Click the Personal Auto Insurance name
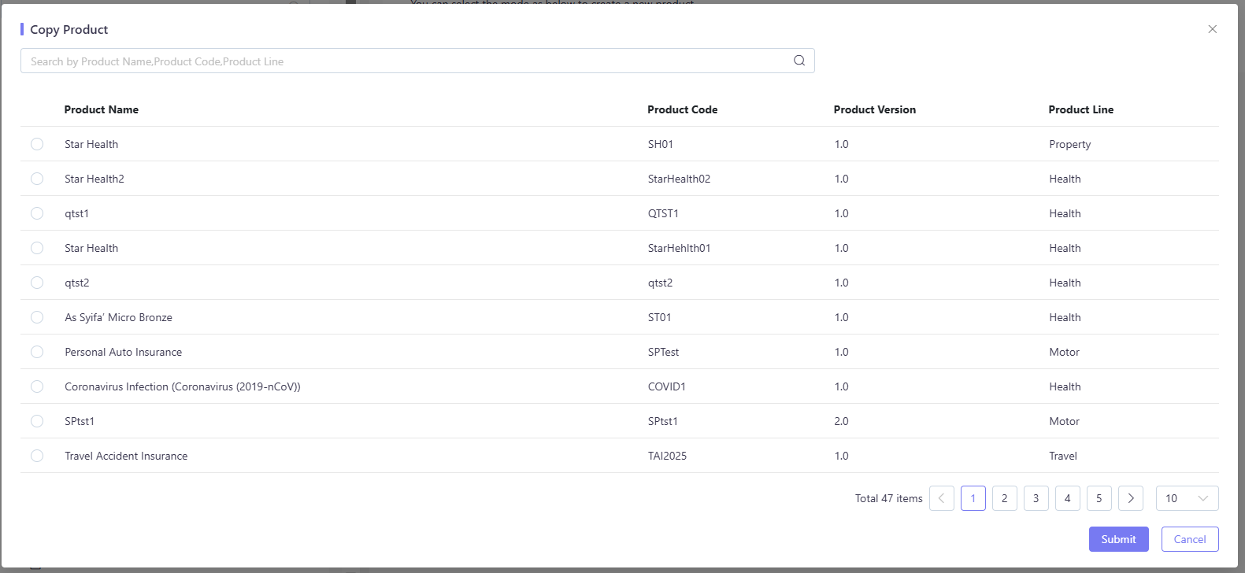Viewport: 1245px width, 573px height. point(124,352)
